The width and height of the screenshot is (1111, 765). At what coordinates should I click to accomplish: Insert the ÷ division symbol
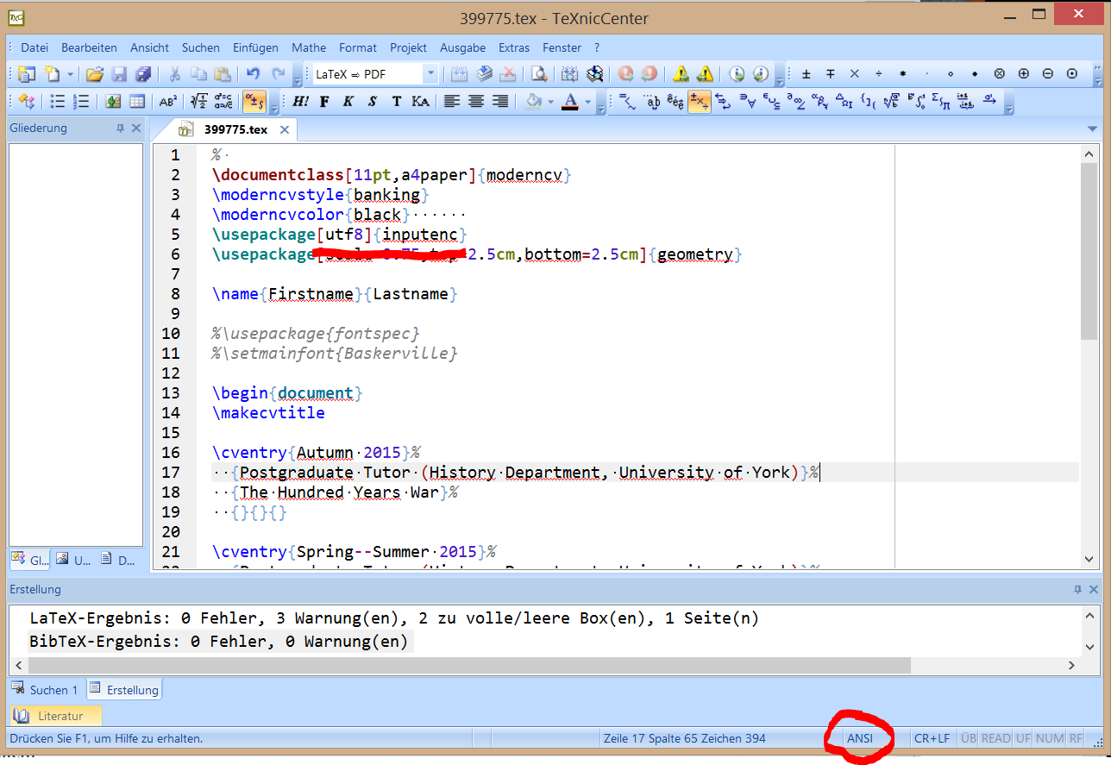pyautogui.click(x=879, y=74)
